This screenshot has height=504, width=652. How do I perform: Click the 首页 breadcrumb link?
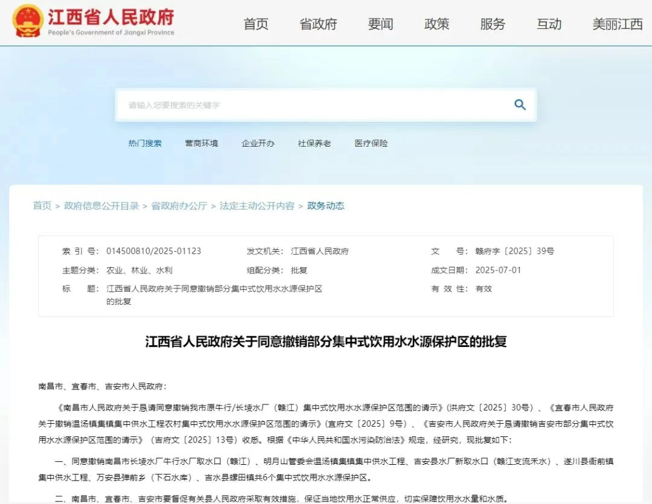pos(42,205)
